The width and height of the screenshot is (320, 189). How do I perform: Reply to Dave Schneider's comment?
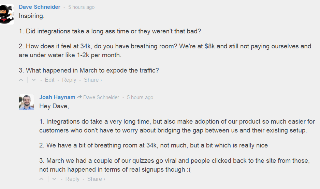(69, 80)
